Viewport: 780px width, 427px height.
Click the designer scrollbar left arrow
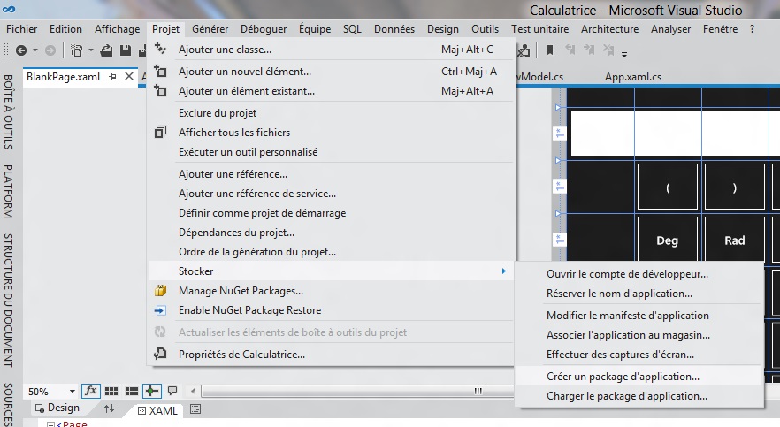pos(193,392)
